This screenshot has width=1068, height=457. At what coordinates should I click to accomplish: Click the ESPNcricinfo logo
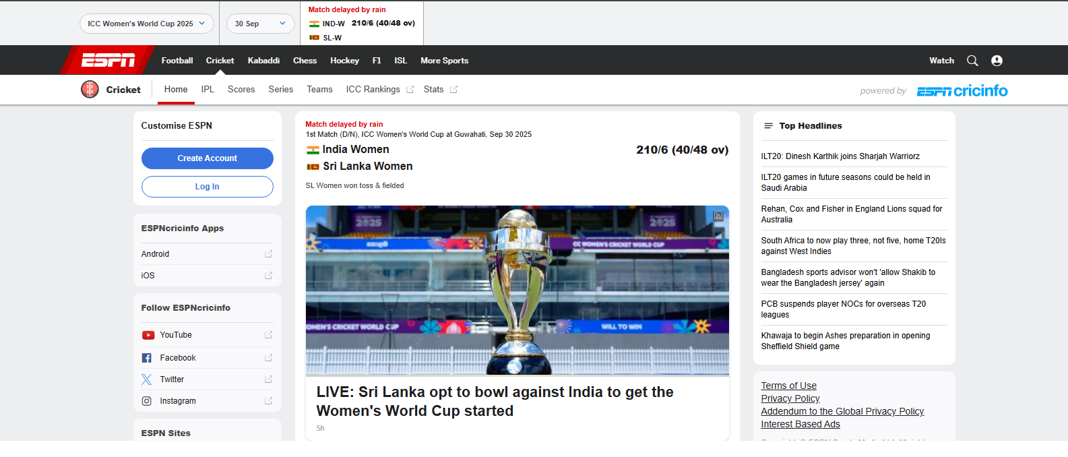click(x=962, y=90)
